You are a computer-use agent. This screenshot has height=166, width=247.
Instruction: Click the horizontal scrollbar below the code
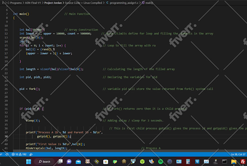click(130, 151)
